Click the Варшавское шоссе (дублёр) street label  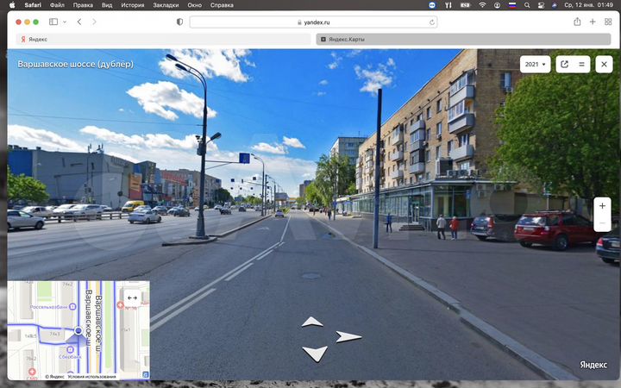coord(75,64)
